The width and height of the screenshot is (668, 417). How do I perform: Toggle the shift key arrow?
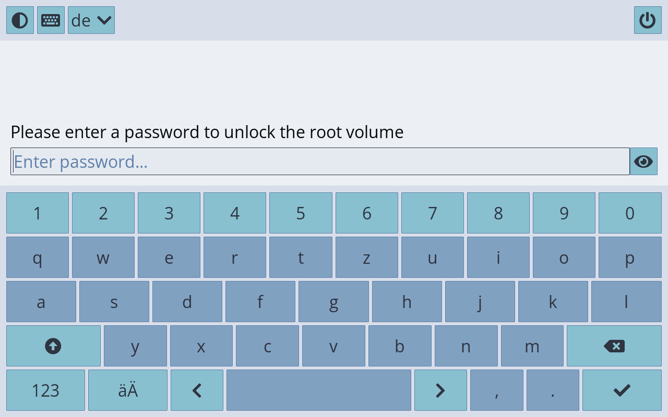53,346
